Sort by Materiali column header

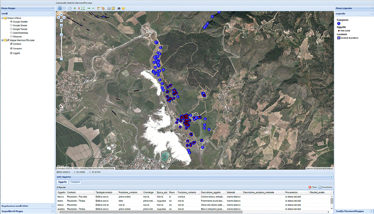234,192
